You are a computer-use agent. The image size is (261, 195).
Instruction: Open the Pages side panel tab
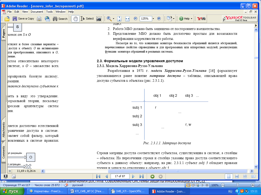pyautogui.click(x=4, y=34)
